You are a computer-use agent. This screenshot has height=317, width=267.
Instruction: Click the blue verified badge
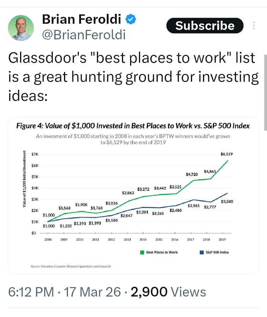point(131,19)
